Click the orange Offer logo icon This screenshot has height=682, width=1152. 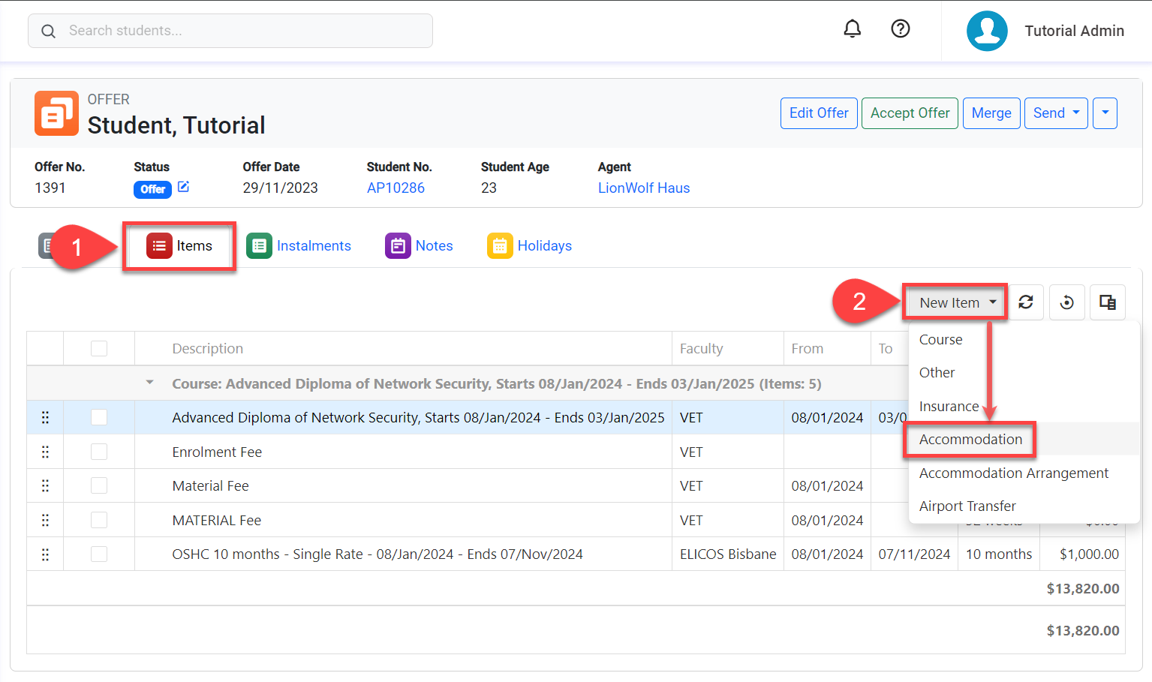point(56,113)
